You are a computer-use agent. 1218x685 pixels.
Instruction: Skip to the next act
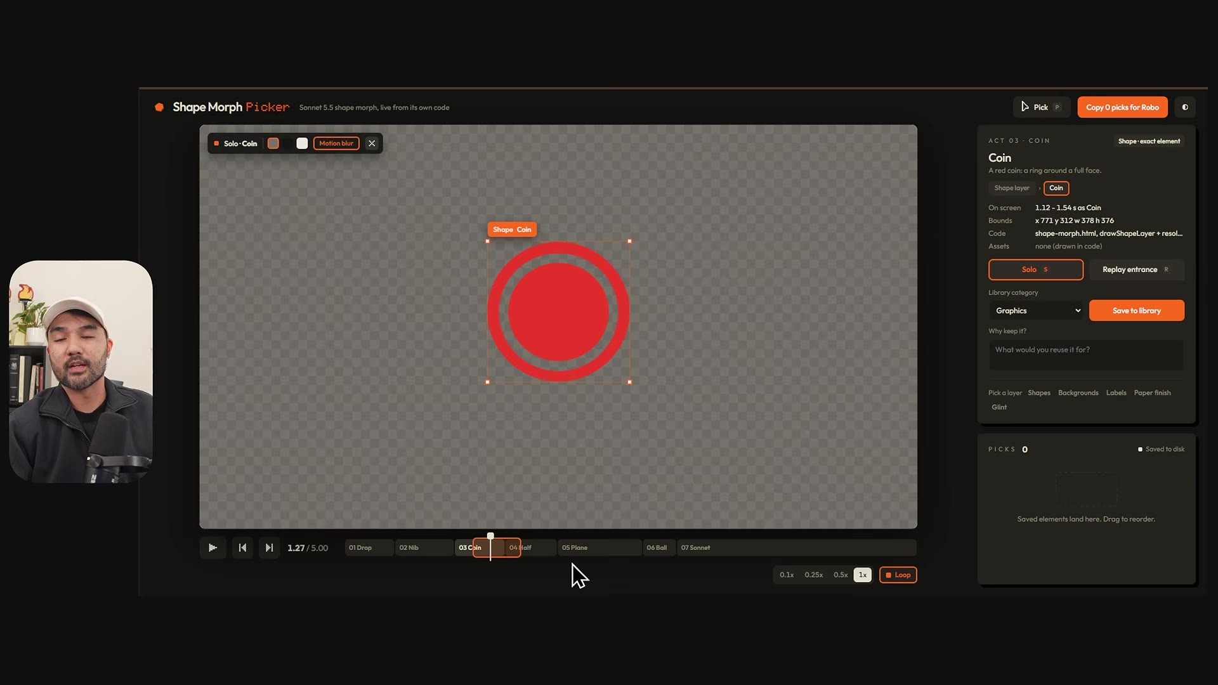(269, 547)
